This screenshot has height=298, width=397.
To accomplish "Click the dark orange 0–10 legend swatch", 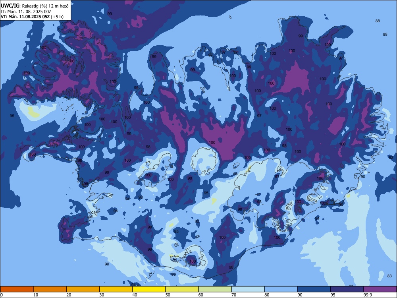I will tap(17, 289).
